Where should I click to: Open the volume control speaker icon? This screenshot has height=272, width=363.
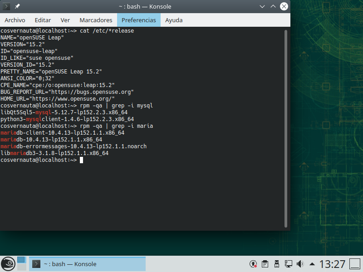[300, 264]
